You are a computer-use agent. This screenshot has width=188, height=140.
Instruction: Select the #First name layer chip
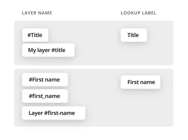click(x=45, y=80)
